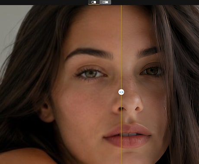Click the dark top bar right of view toggles

tap(155, 2)
